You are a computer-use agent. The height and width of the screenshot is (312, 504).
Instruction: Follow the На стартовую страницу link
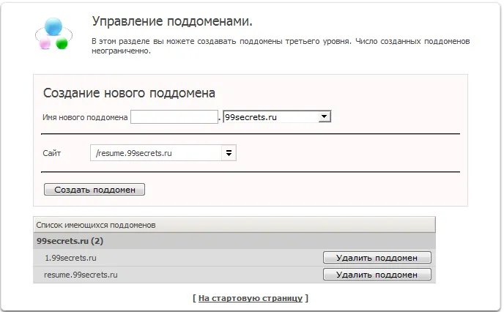point(251,298)
